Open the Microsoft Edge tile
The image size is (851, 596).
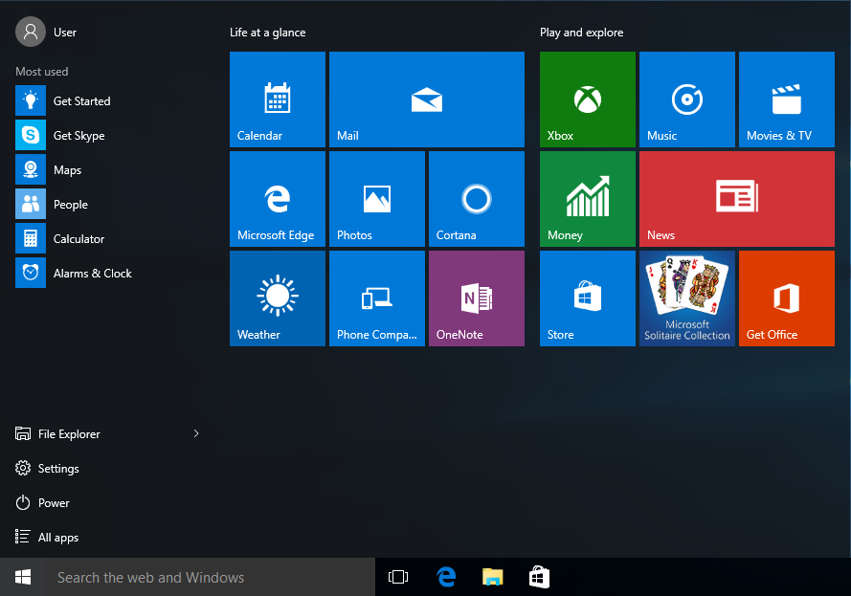pos(278,199)
